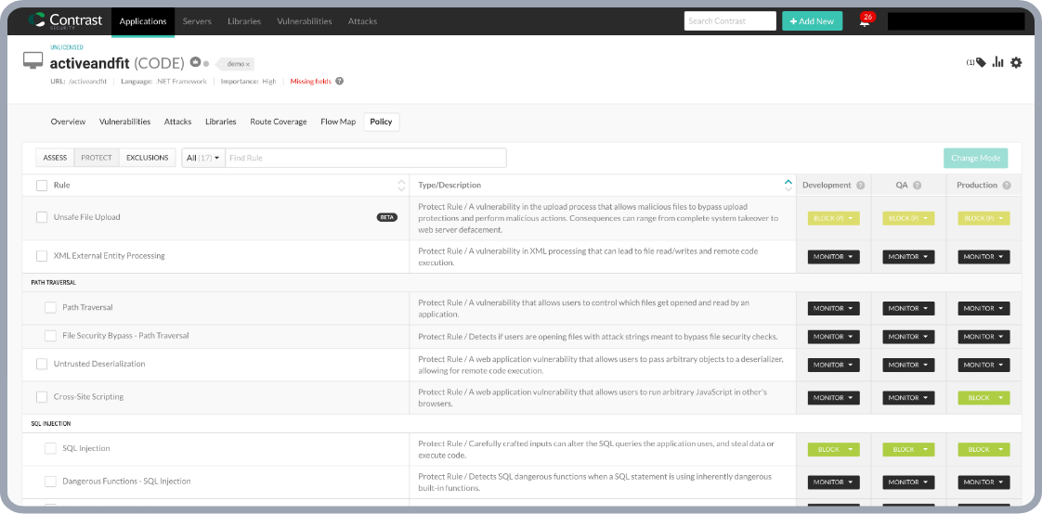Image resolution: width=1042 pixels, height=514 pixels.
Task: Open the All (17) filter dropdown
Action: (203, 158)
